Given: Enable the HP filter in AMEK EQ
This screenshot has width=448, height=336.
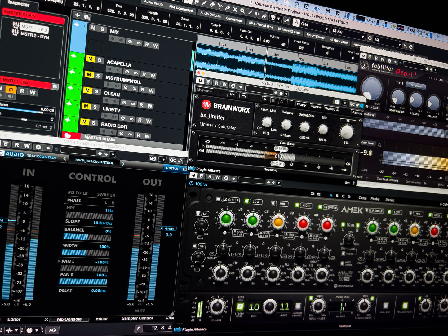Looking at the screenshot, I should [x=195, y=246].
